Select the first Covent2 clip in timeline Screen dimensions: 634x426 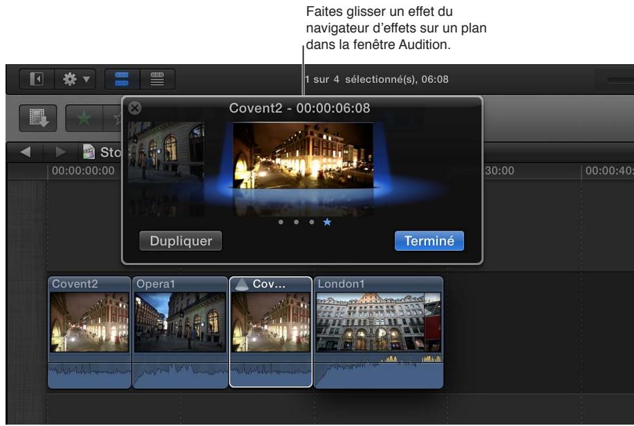89,332
